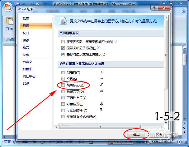Open the 信任中心 category
The height and width of the screenshot is (147, 189).
point(36,76)
